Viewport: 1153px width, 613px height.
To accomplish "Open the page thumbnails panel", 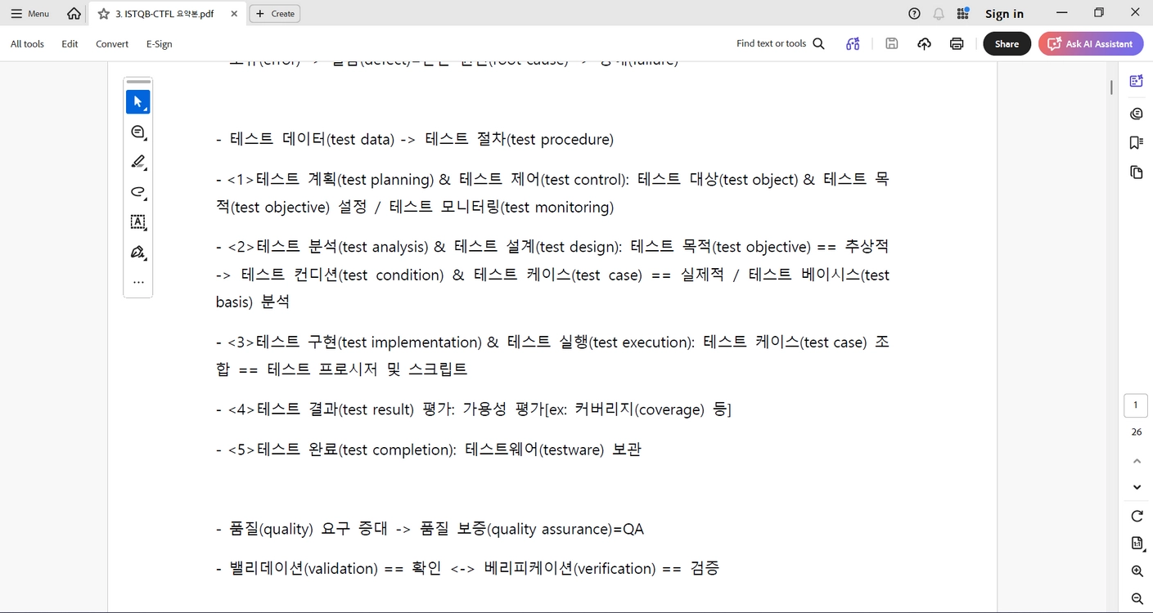I will (x=1136, y=172).
